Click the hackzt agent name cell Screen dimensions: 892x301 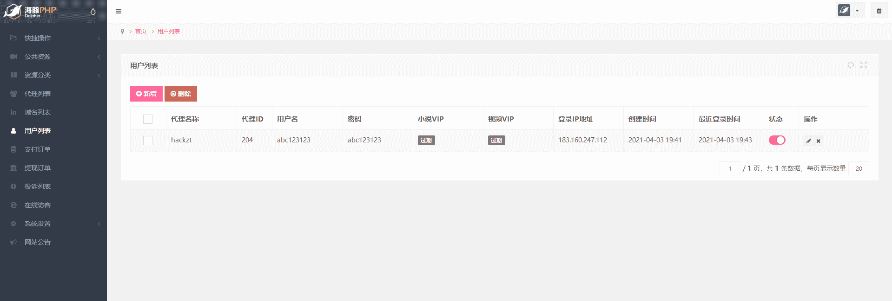[181, 140]
